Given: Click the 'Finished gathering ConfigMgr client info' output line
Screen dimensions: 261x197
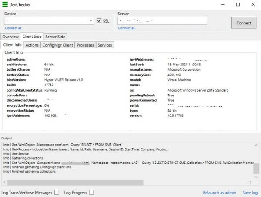Looking at the screenshot, I should [37, 167].
